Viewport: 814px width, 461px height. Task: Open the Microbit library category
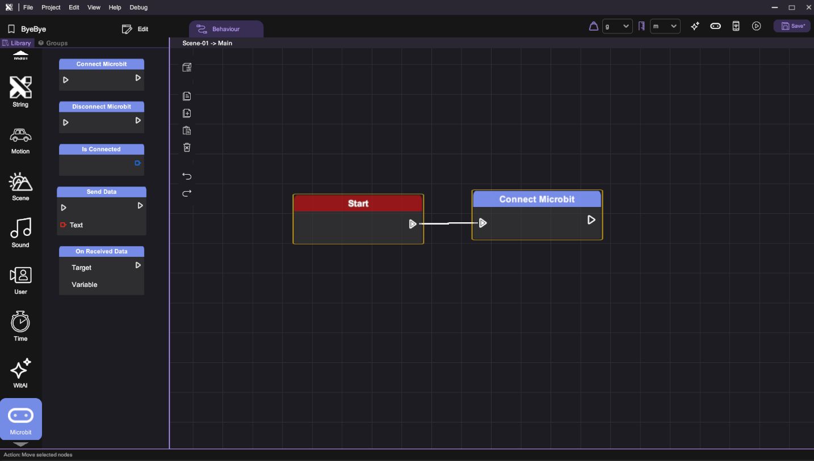(20, 420)
